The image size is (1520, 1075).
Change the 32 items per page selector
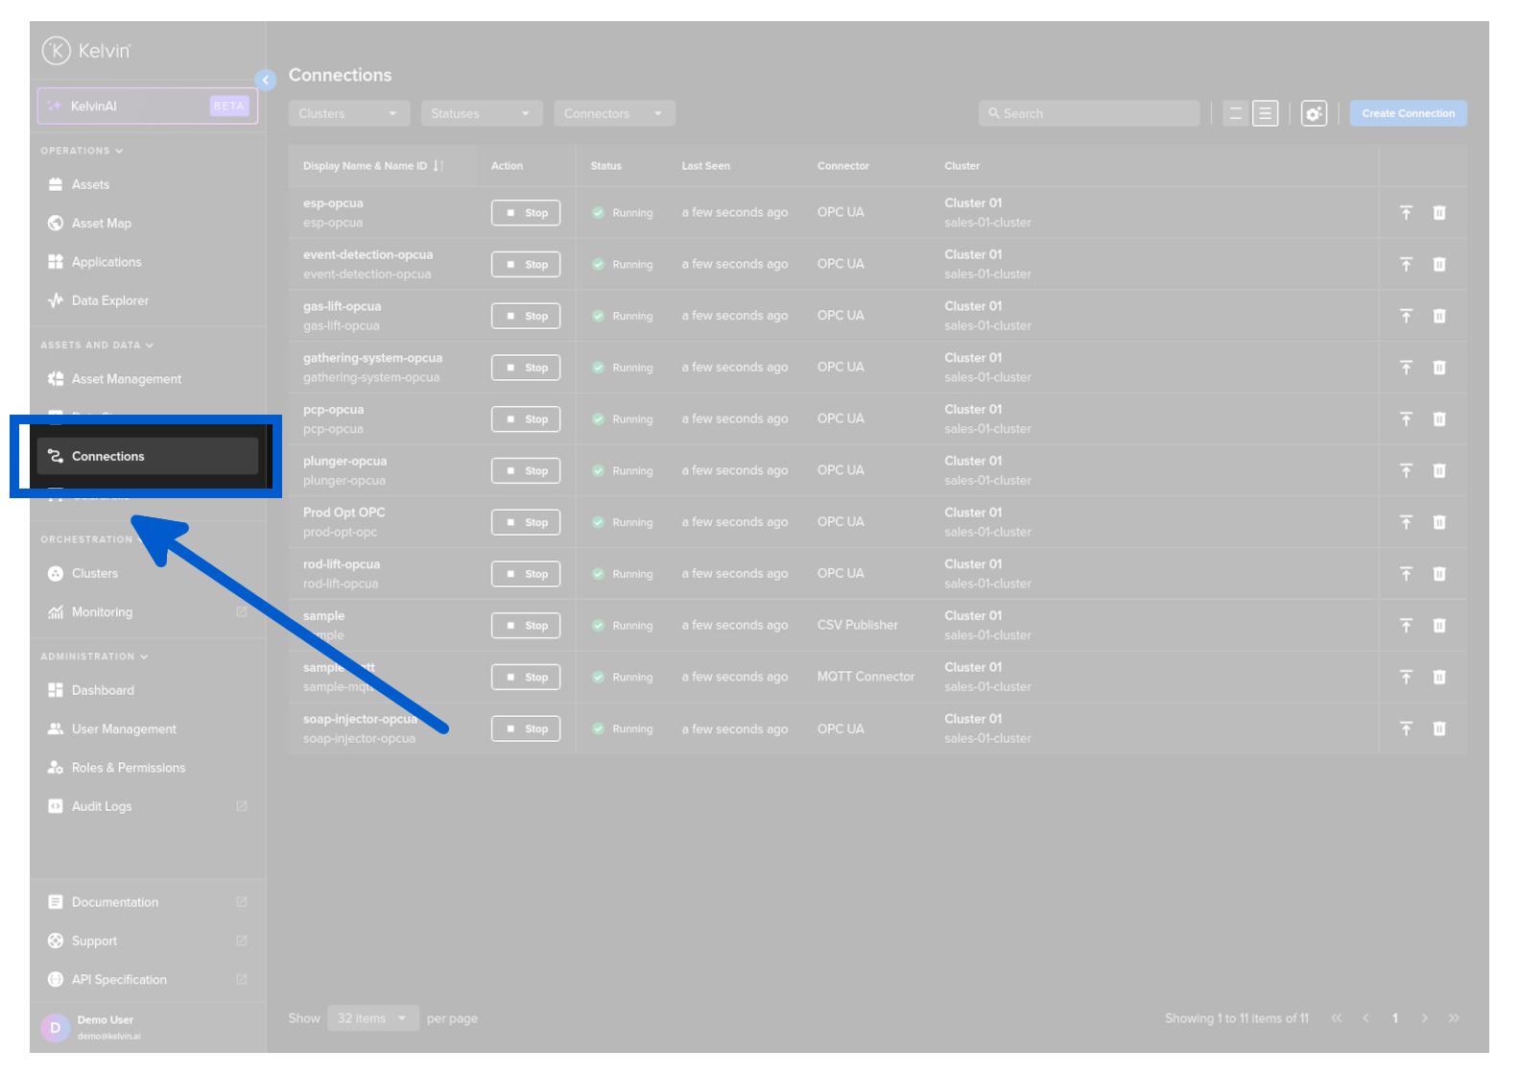coord(372,1018)
